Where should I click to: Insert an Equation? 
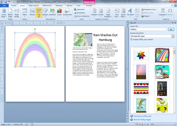point(163,13)
